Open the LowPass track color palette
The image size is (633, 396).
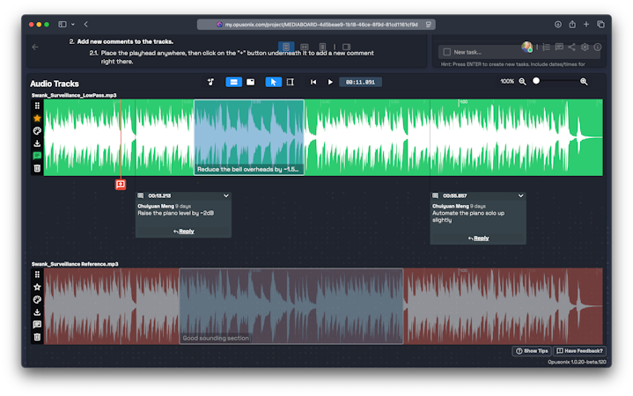pos(37,131)
